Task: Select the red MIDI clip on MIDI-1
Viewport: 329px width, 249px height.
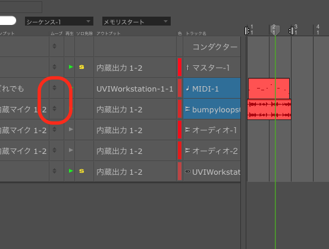Action: 269,88
